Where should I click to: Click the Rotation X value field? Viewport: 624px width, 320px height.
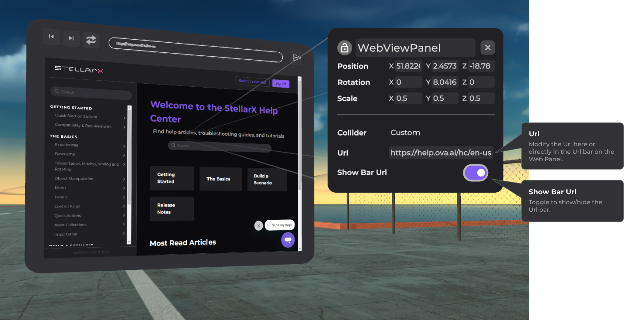tap(409, 82)
